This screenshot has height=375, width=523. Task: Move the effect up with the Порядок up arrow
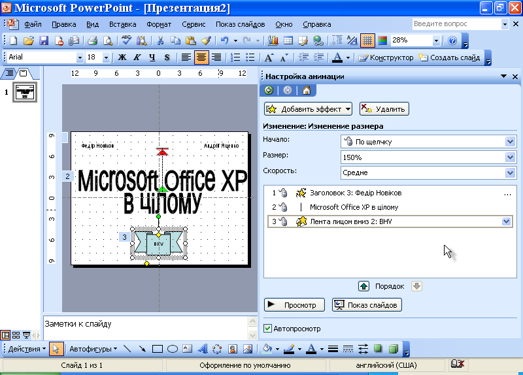tap(363, 286)
